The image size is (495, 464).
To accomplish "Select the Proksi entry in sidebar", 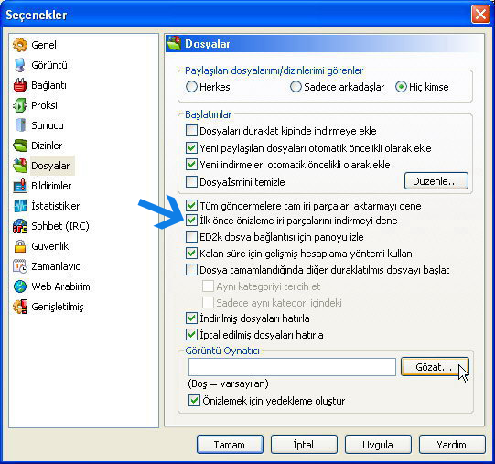I will click(x=44, y=105).
